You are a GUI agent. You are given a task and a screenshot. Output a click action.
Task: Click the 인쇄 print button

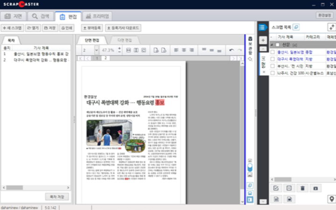[x=67, y=28]
